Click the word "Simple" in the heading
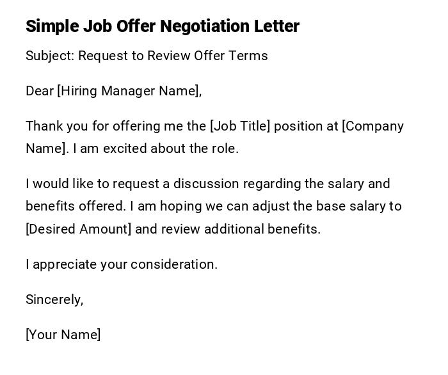The image size is (448, 375). pyautogui.click(x=52, y=26)
